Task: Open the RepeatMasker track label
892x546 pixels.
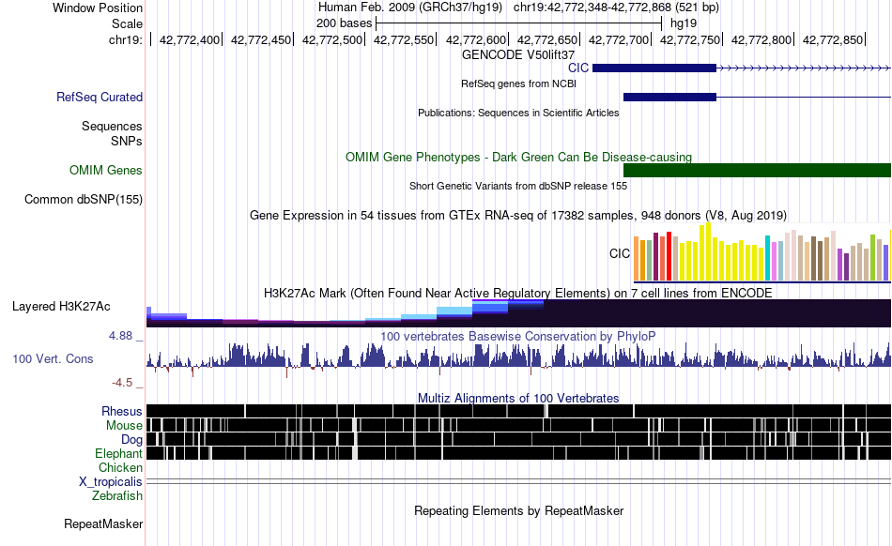Action: 103,523
